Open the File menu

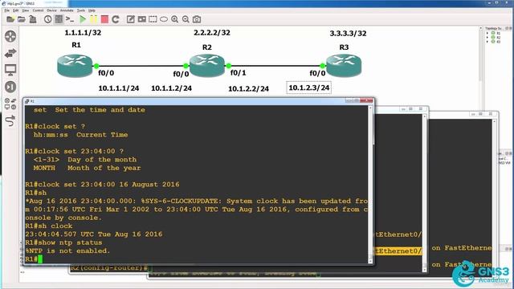(x=7, y=10)
